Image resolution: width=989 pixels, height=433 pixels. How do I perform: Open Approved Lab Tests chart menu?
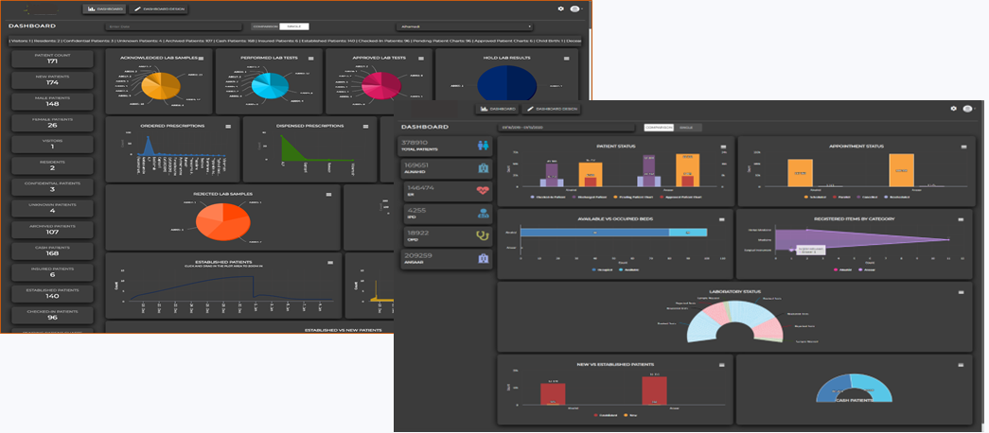[x=419, y=58]
